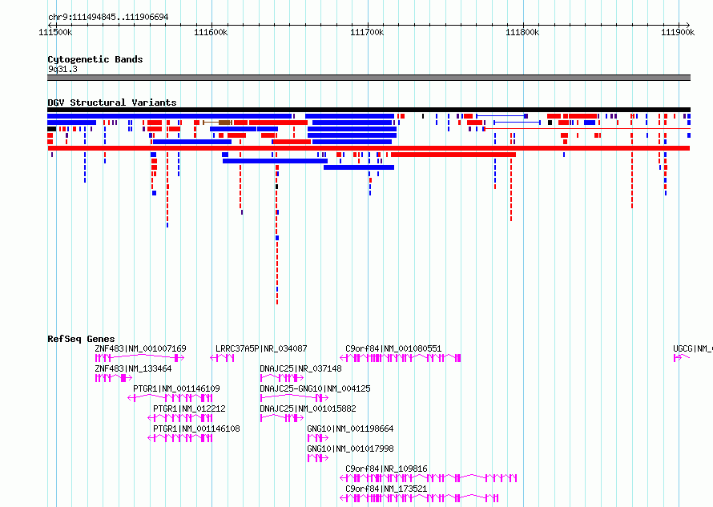Open PTGR1|NM_012212 transcript label
The height and width of the screenshot is (507, 713).
coord(189,408)
